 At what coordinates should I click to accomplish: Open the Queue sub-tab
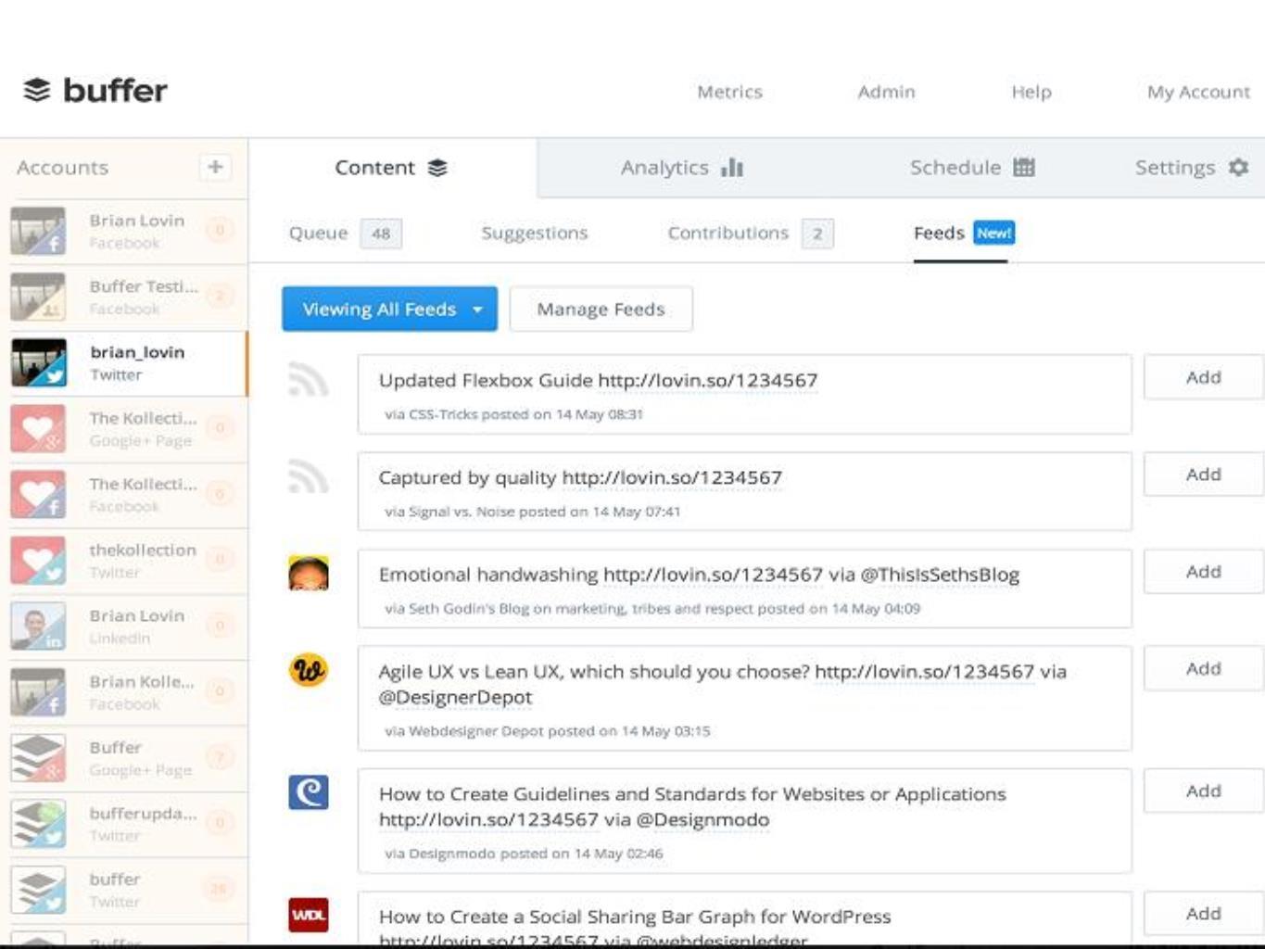point(345,233)
